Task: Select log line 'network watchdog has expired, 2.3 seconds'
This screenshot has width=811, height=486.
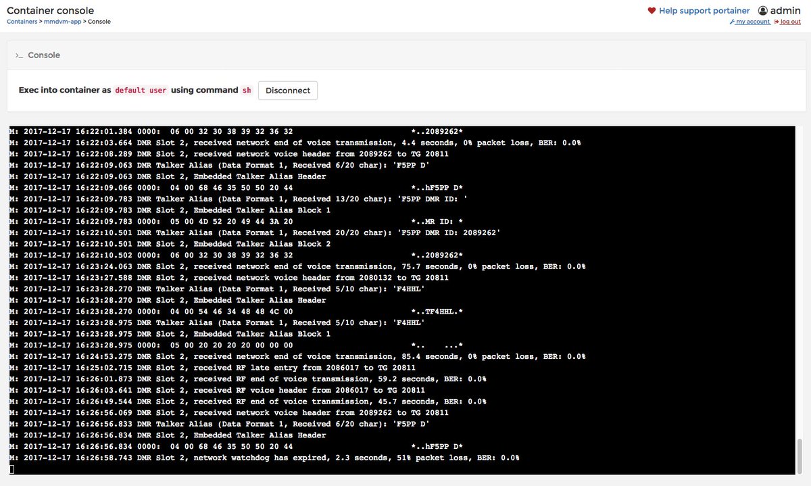Action: 264,458
